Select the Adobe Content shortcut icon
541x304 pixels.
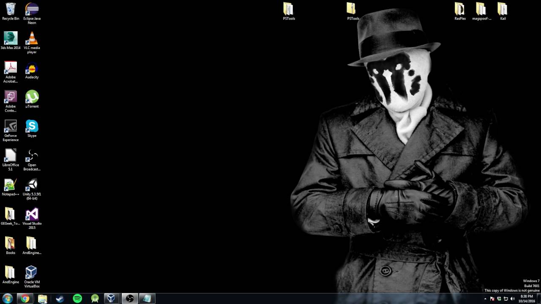(x=11, y=101)
